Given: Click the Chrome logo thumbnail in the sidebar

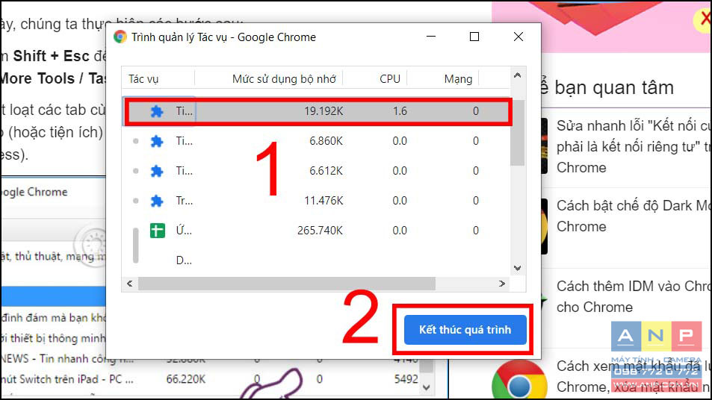Looking at the screenshot, I should click(519, 380).
